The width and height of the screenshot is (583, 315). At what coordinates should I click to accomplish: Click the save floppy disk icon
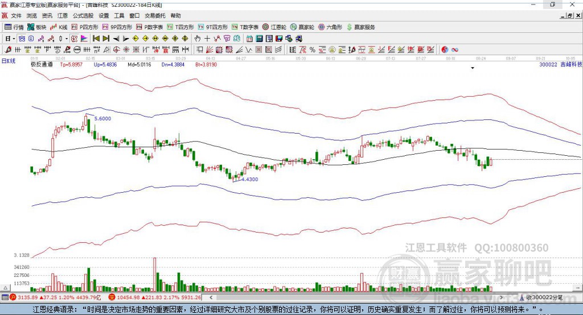pos(279,39)
